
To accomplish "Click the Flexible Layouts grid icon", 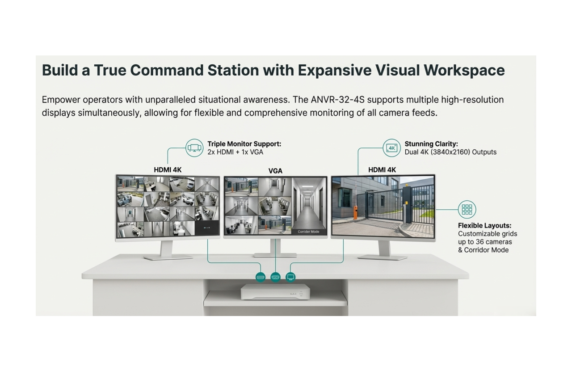I will (x=467, y=209).
